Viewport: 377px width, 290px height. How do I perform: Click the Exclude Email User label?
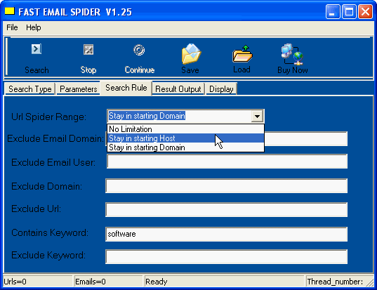point(53,162)
